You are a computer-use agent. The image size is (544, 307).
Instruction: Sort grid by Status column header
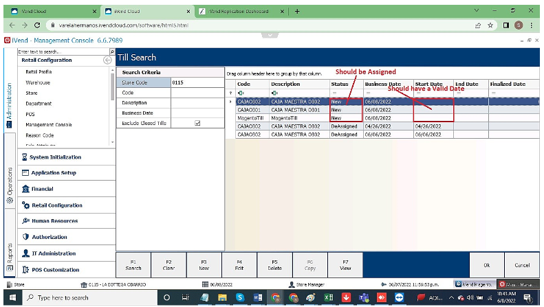click(x=346, y=84)
